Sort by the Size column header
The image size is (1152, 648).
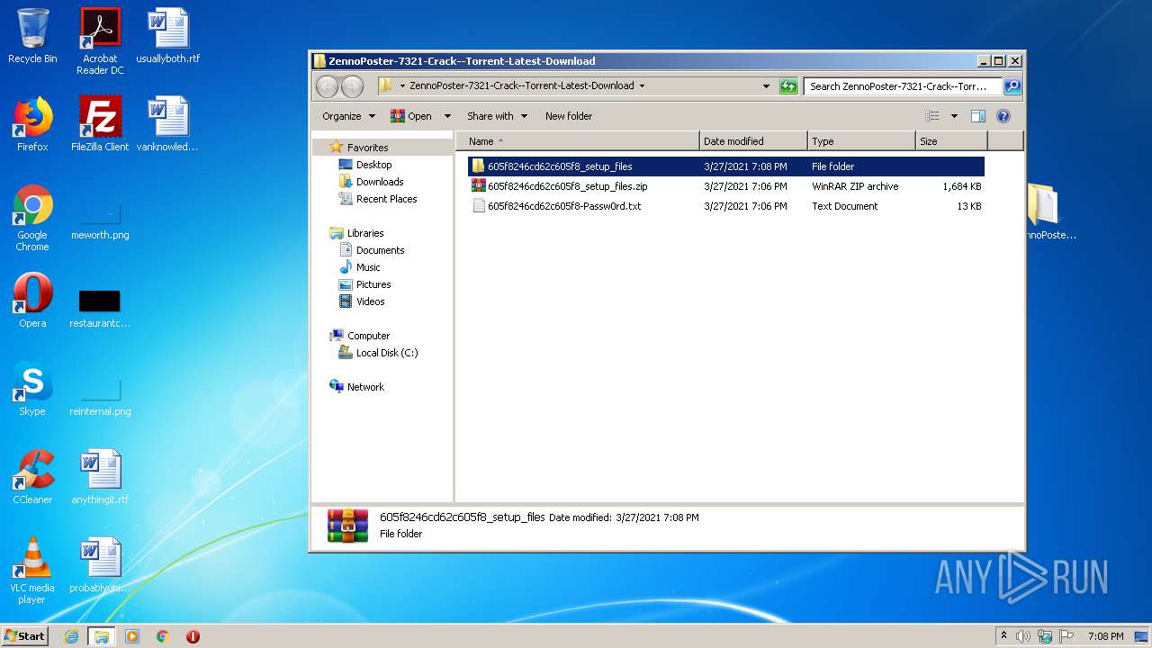pyautogui.click(x=951, y=141)
